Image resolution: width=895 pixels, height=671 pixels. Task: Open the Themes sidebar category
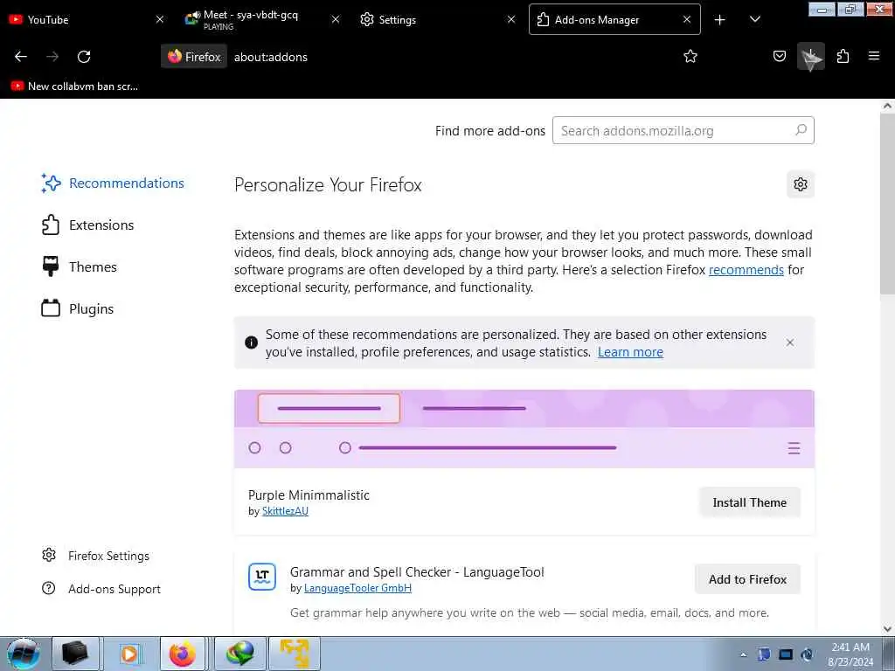tap(80, 267)
